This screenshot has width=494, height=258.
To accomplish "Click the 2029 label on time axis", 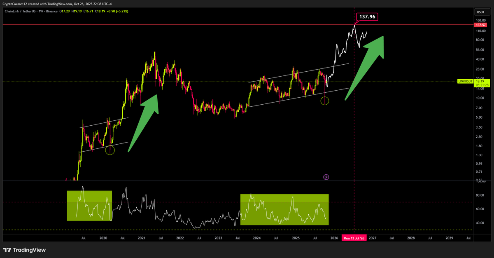I will [449, 238].
